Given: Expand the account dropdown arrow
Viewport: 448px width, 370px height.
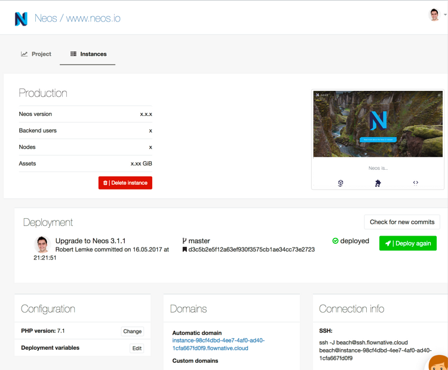Looking at the screenshot, I should coord(445,14).
